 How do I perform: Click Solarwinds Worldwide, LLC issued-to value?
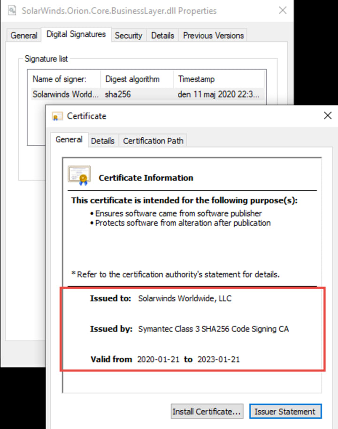pos(185,298)
